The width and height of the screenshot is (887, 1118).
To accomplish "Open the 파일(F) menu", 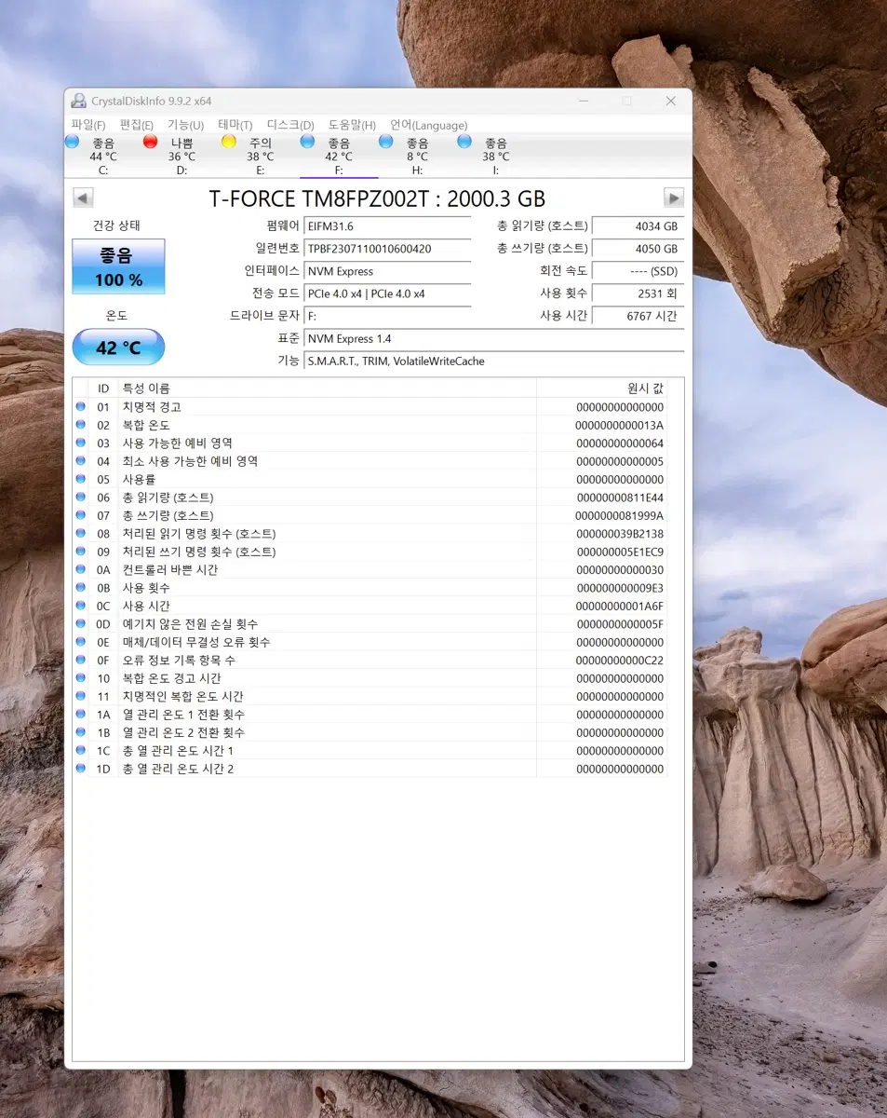I will 88,125.
